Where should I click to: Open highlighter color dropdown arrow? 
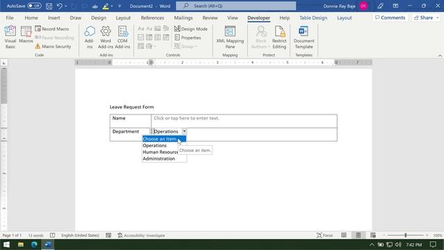112,6
